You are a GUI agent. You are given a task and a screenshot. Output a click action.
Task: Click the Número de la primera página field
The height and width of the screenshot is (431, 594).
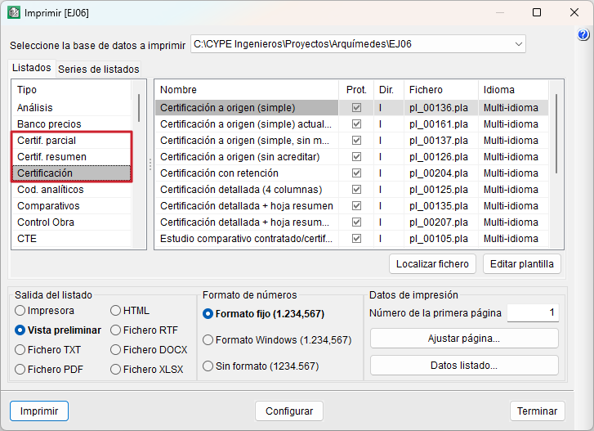[533, 312]
